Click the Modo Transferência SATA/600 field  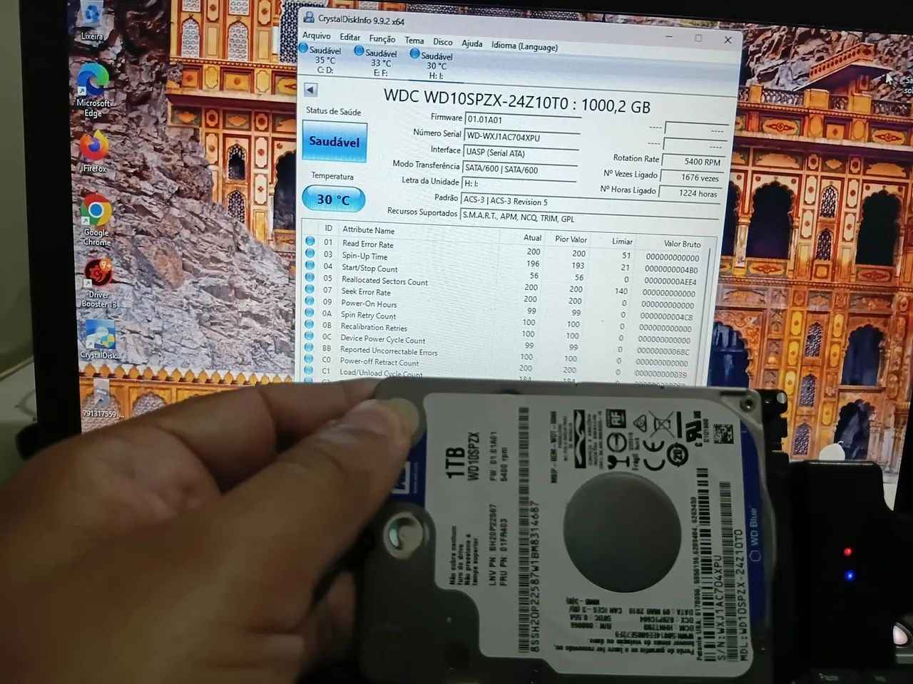coord(519,170)
